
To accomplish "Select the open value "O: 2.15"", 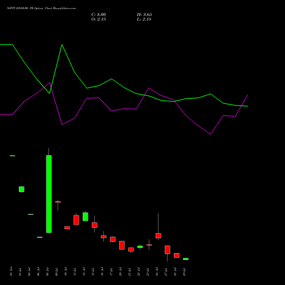I will point(99,19).
